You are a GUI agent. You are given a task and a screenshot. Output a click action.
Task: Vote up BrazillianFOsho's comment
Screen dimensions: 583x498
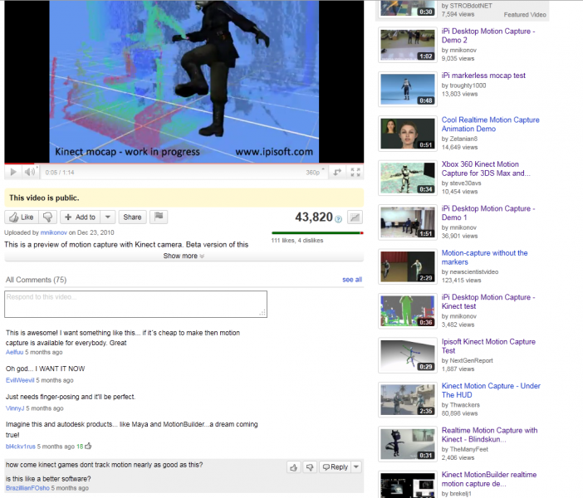coord(294,467)
